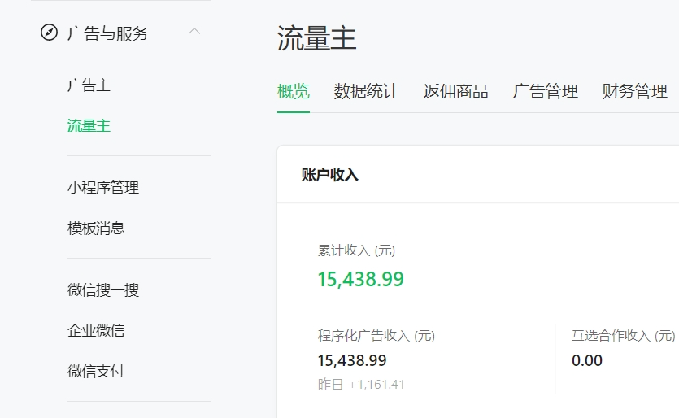679x418 pixels.
Task: Click the compass icon beside 广告与服务
Action: pos(49,33)
